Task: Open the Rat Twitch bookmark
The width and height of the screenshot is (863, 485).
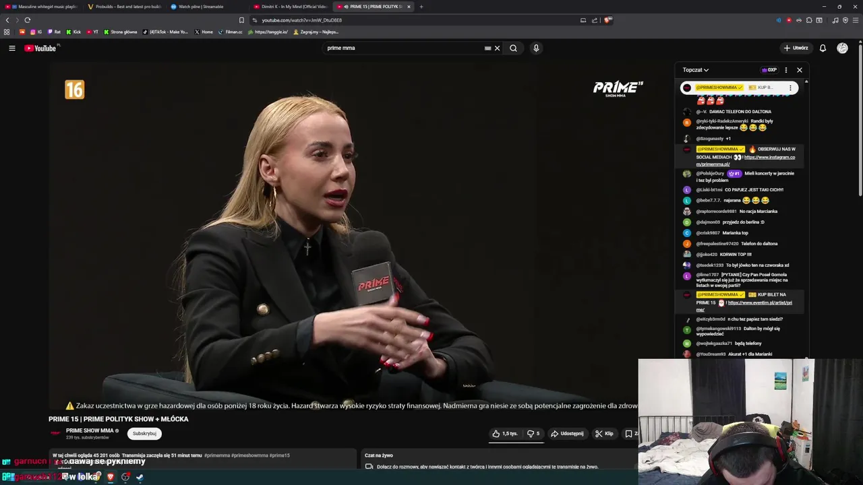Action: pyautogui.click(x=54, y=32)
